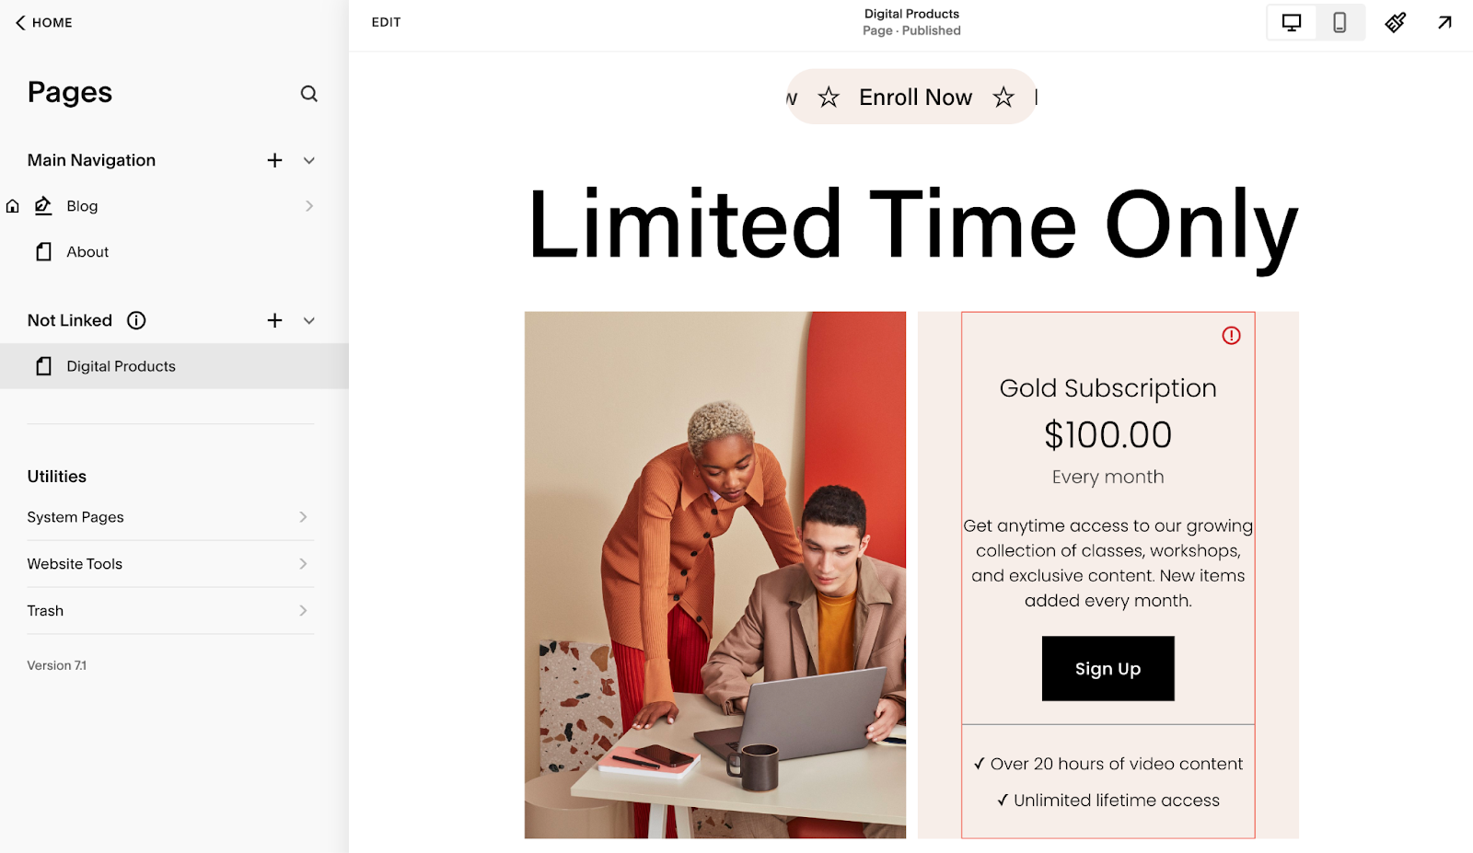Click the EDIT option to edit the page
Viewport: 1473px width, 853px height.
[x=386, y=22]
